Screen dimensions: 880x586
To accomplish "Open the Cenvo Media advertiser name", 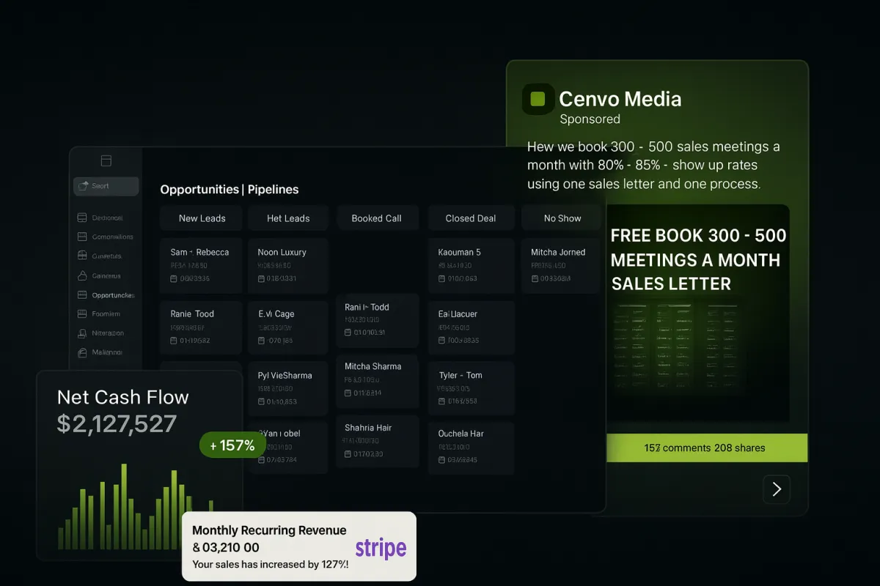I will click(620, 99).
